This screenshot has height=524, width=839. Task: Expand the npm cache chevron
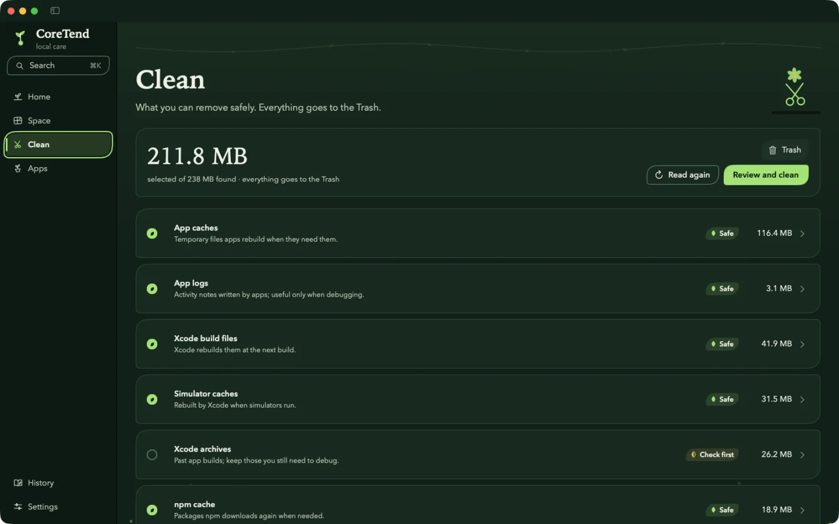(802, 510)
